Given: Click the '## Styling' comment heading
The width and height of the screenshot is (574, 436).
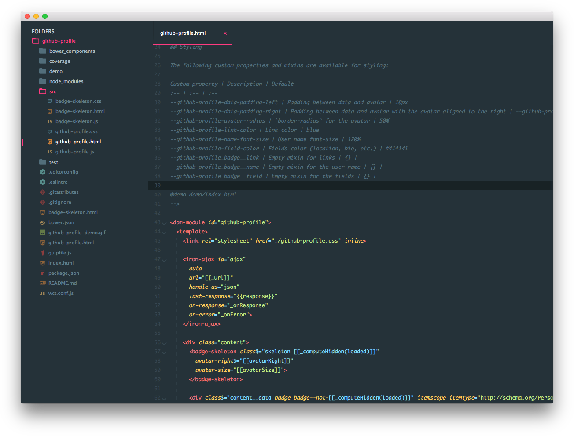Looking at the screenshot, I should (x=186, y=47).
